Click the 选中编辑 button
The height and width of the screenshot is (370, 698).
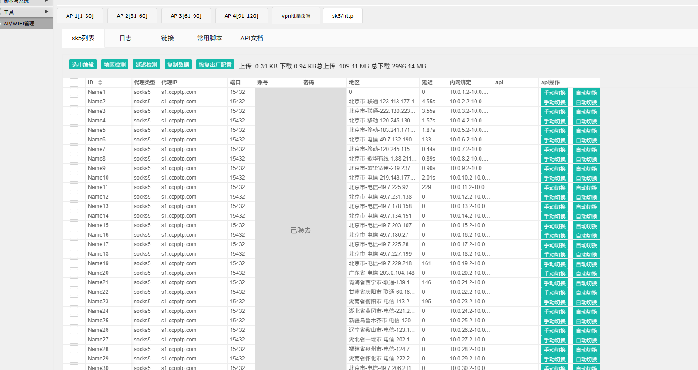point(83,65)
